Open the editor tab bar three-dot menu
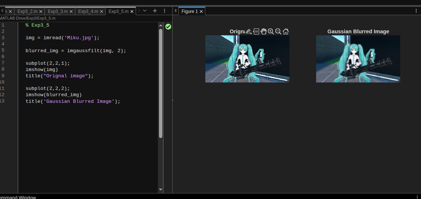Screen dimensions: 421x199 tap(165, 11)
